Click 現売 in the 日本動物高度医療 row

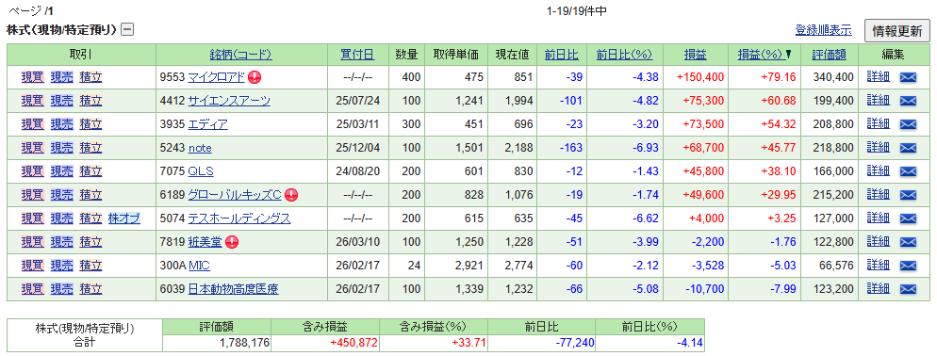[x=61, y=290]
